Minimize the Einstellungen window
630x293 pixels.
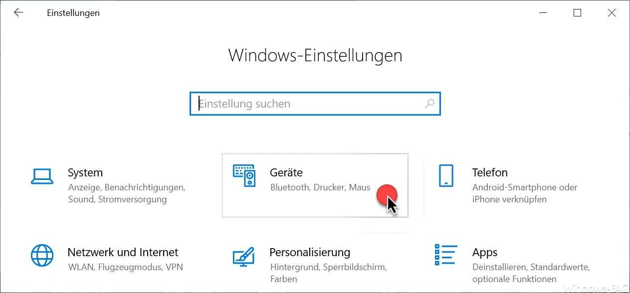(543, 13)
